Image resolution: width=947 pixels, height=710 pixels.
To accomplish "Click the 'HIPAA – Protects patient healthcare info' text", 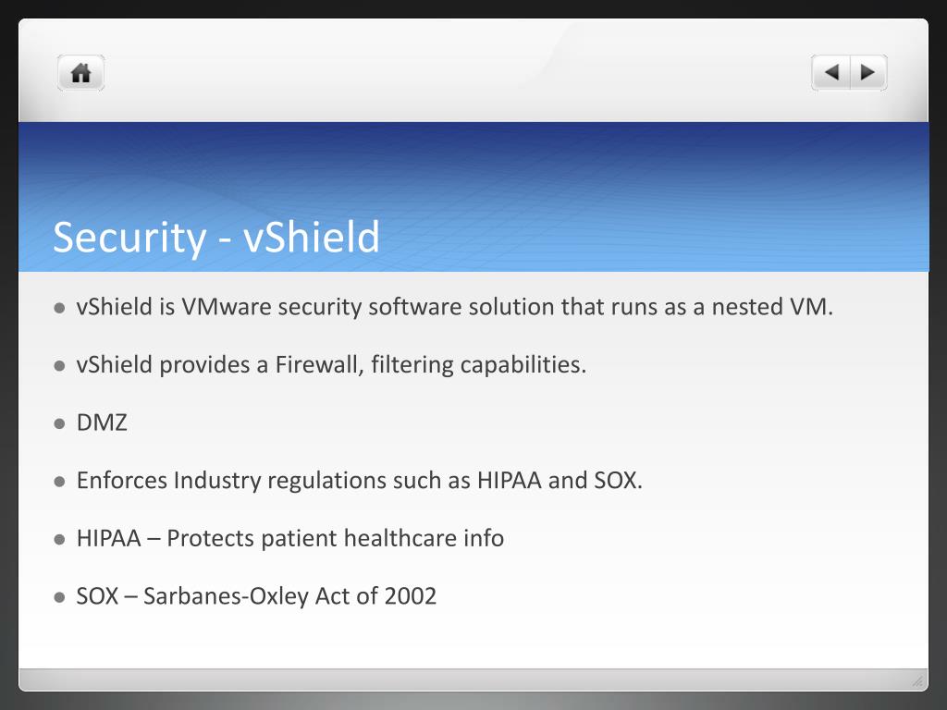I will pos(289,538).
